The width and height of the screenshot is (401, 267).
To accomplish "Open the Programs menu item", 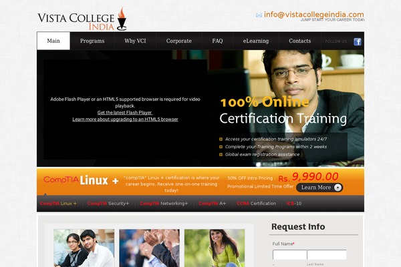I will point(92,41).
